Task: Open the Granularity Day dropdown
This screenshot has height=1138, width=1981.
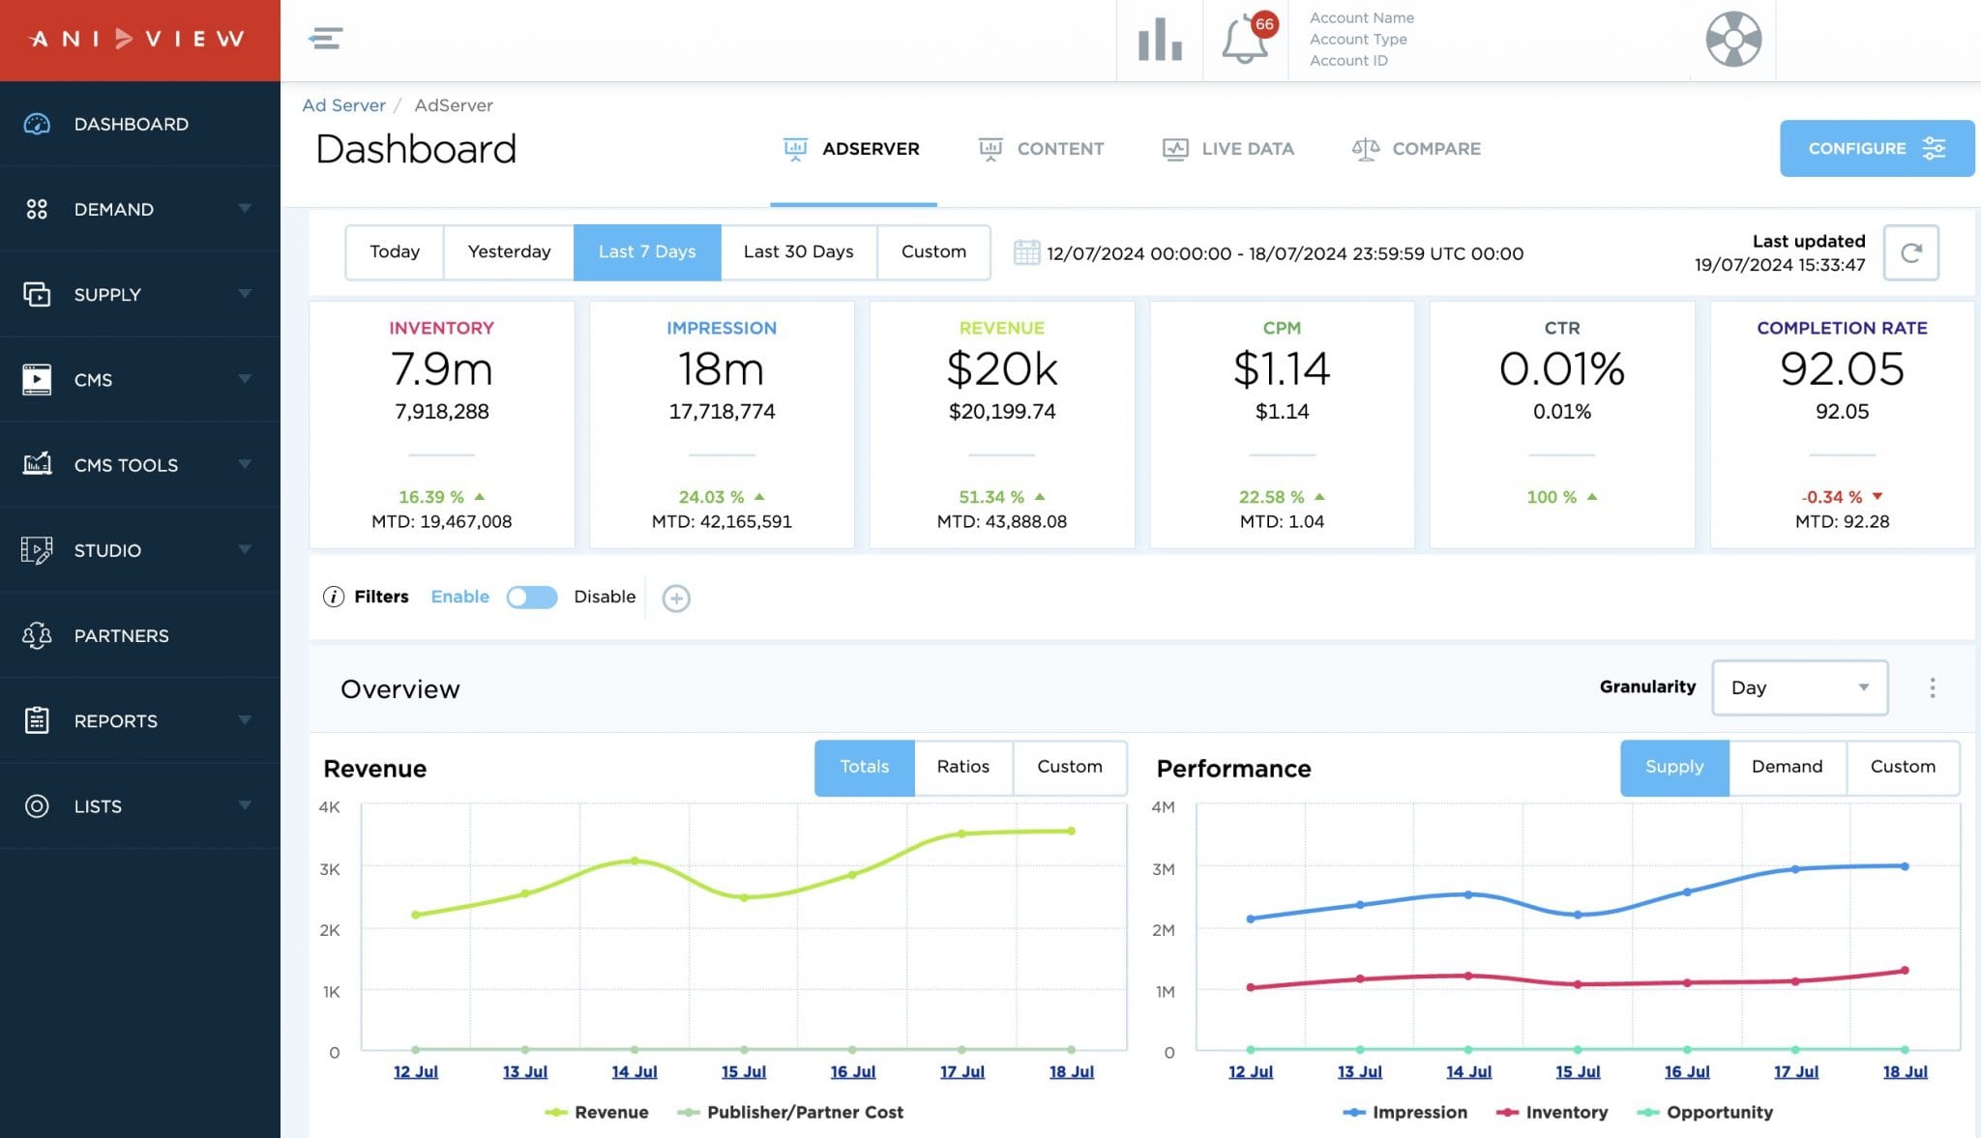Action: (x=1799, y=687)
